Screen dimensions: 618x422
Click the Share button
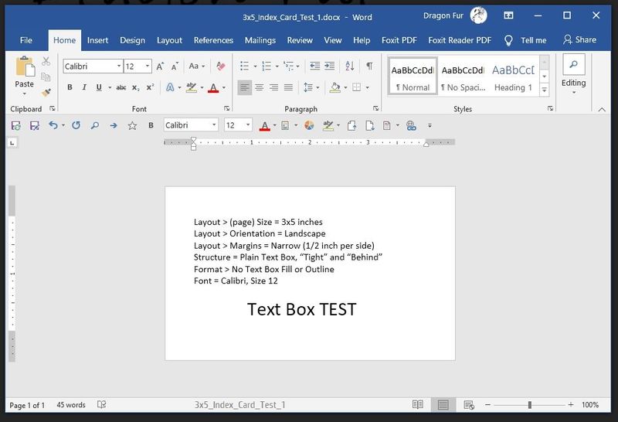(579, 40)
